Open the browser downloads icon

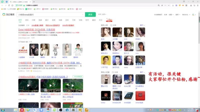tap(191, 5)
